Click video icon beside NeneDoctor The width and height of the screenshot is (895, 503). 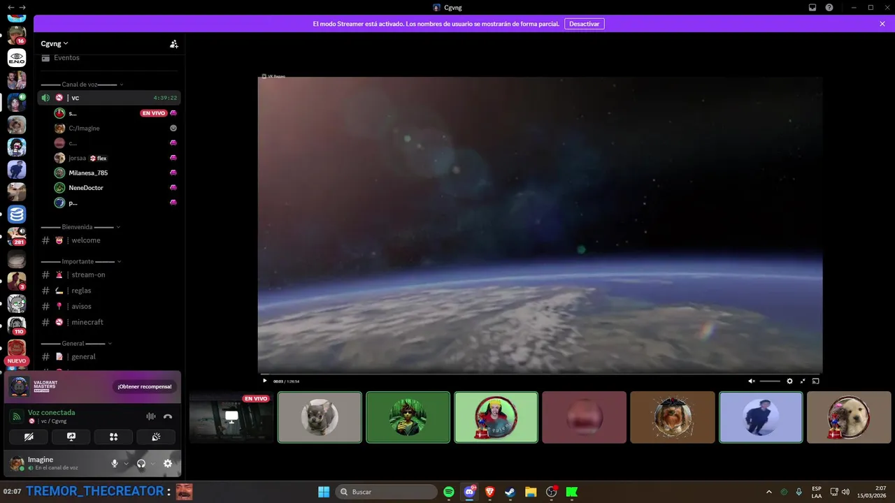(x=173, y=188)
